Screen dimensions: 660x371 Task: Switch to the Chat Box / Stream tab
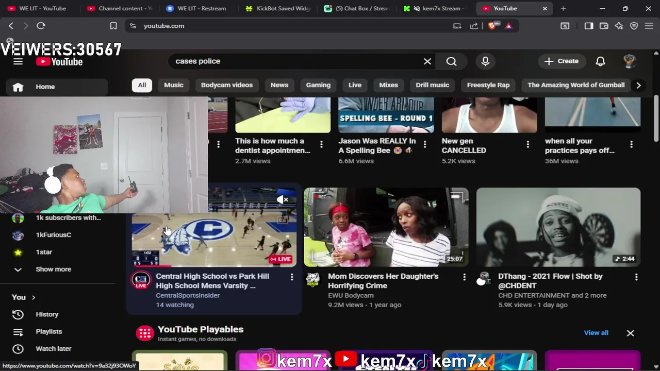click(x=357, y=8)
